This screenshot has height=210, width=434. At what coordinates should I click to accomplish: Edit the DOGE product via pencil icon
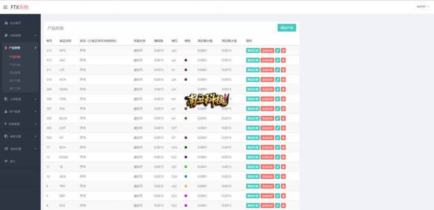click(x=278, y=157)
